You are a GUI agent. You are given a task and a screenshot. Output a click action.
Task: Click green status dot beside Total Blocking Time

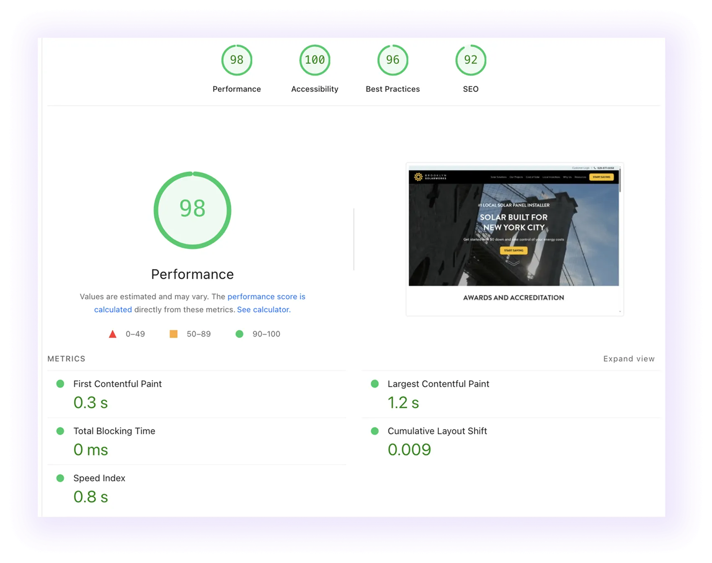(61, 431)
